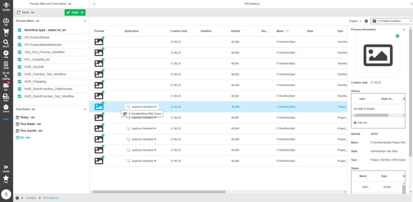413x202 pixels.
Task: Open the C.FSTable.Workflow view dropdown
Action: click(392, 21)
